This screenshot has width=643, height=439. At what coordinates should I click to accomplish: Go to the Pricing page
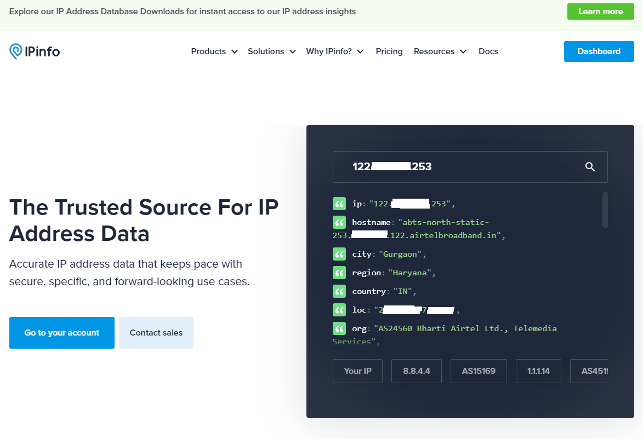click(x=389, y=51)
